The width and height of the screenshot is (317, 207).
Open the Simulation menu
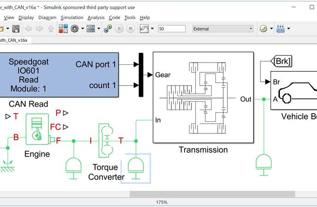coord(72,17)
